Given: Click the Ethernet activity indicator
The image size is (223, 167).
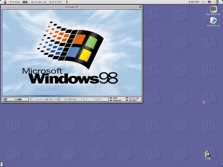Looking at the screenshot, I should (115, 101).
